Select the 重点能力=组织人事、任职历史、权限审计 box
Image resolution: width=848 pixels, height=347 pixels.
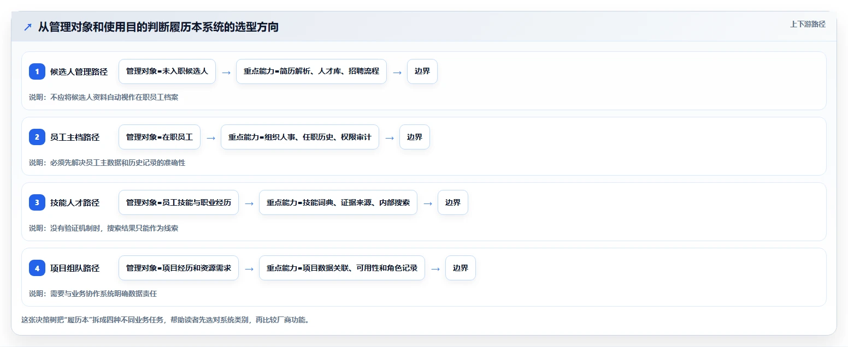click(x=300, y=137)
